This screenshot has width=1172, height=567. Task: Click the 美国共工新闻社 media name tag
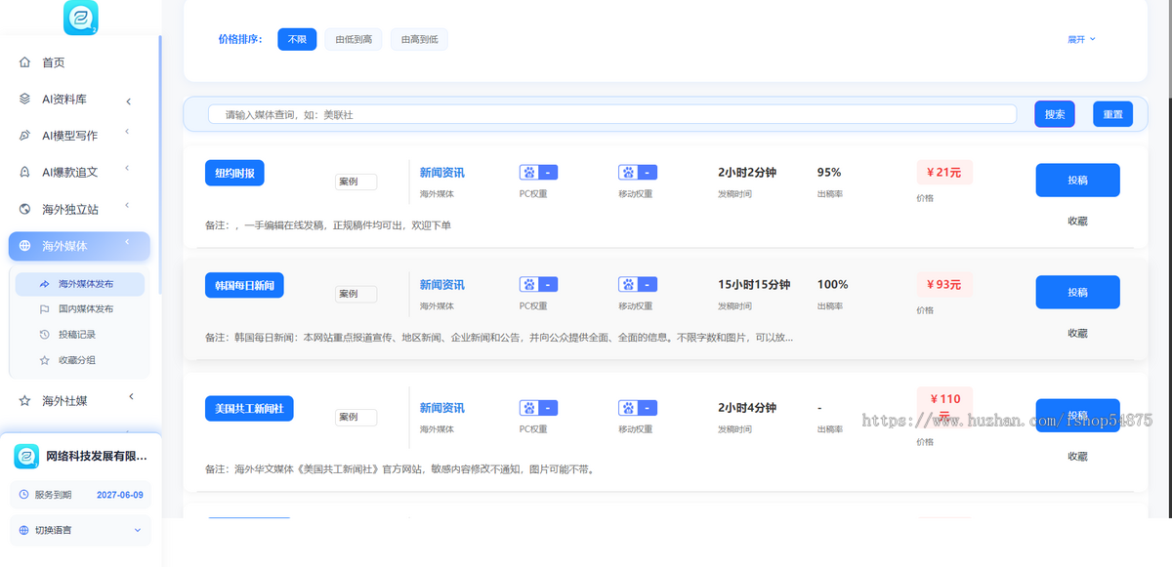(x=249, y=409)
